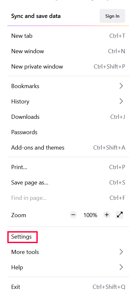Open Add-ons and themes
This screenshot has height=302, width=137.
68,148
